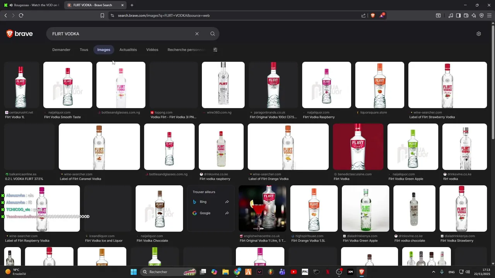Toggle the browser sidebar panel

pyautogui.click(x=458, y=15)
